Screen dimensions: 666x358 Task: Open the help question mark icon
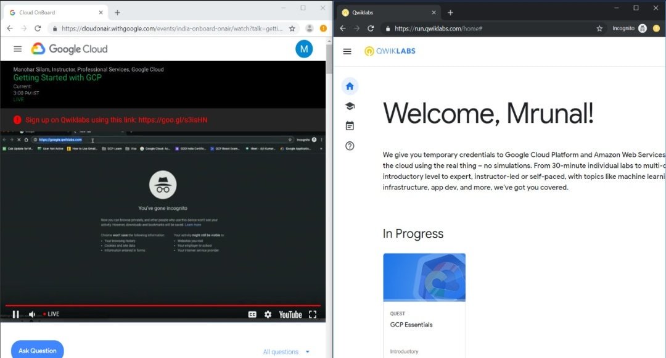[x=350, y=146]
